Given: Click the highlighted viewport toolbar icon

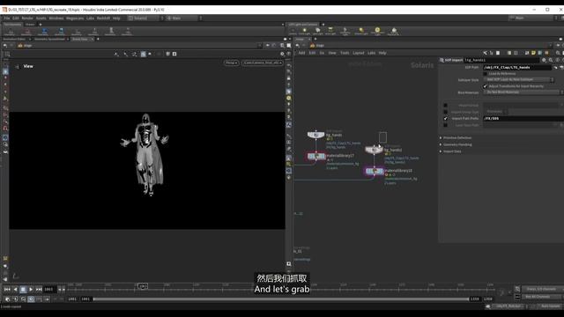Looking at the screenshot, I should coord(143,54).
